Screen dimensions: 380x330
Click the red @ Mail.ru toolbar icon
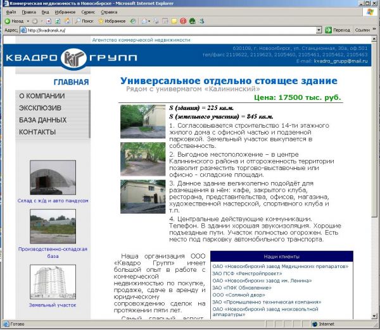click(x=183, y=21)
